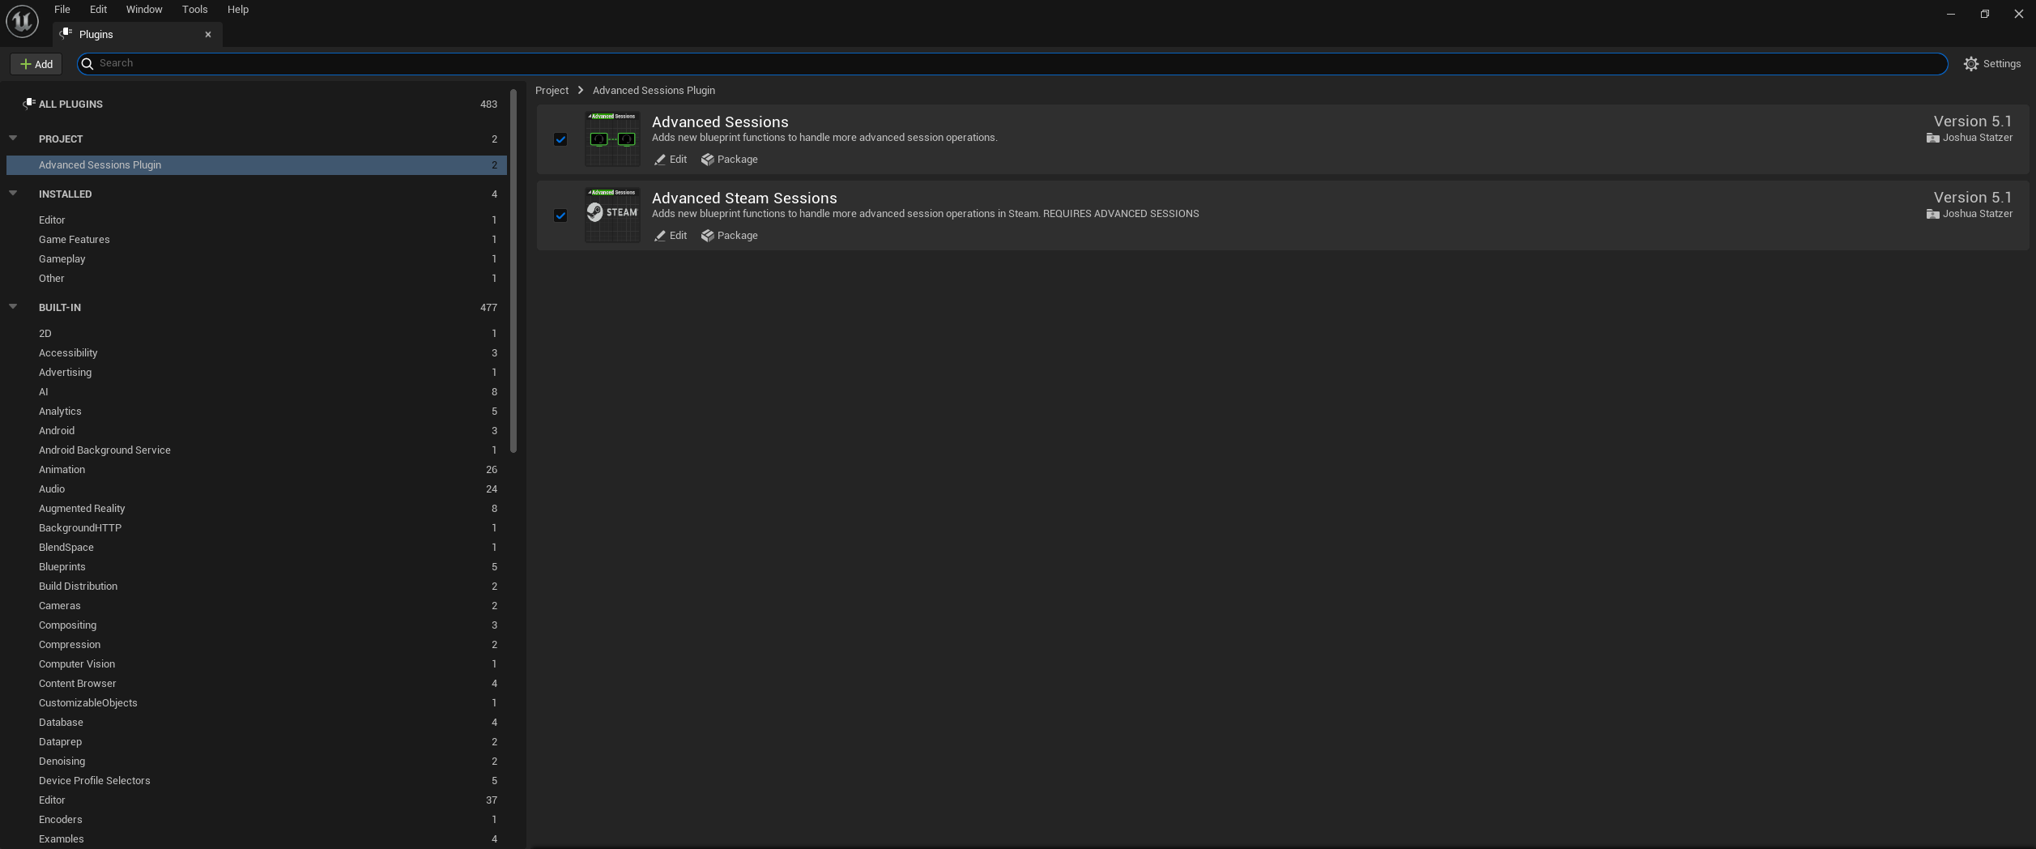2036x849 pixels.
Task: Click the Plugins tab icon
Action: tap(66, 34)
